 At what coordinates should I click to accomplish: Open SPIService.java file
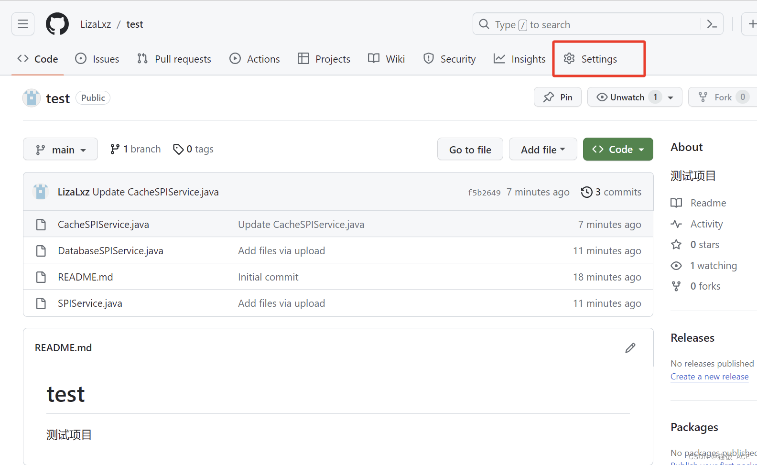pyautogui.click(x=90, y=303)
